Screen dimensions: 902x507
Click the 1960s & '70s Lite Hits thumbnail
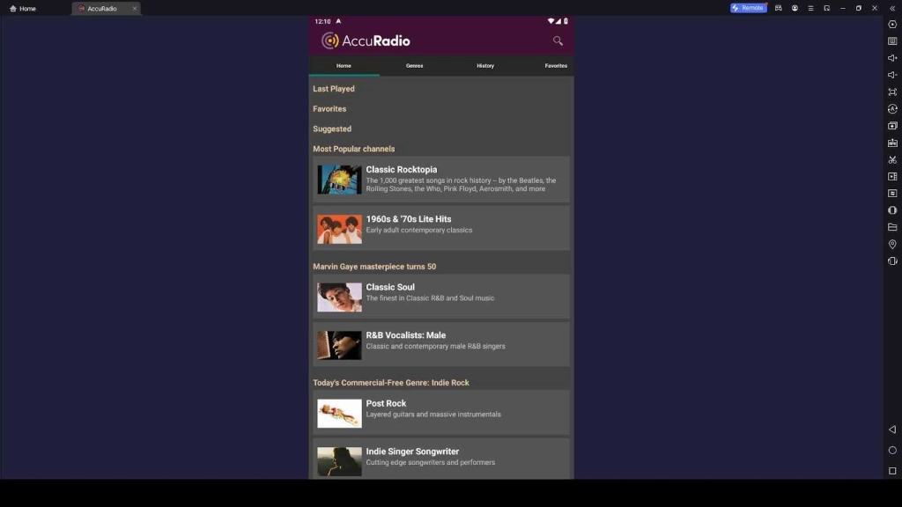click(339, 228)
